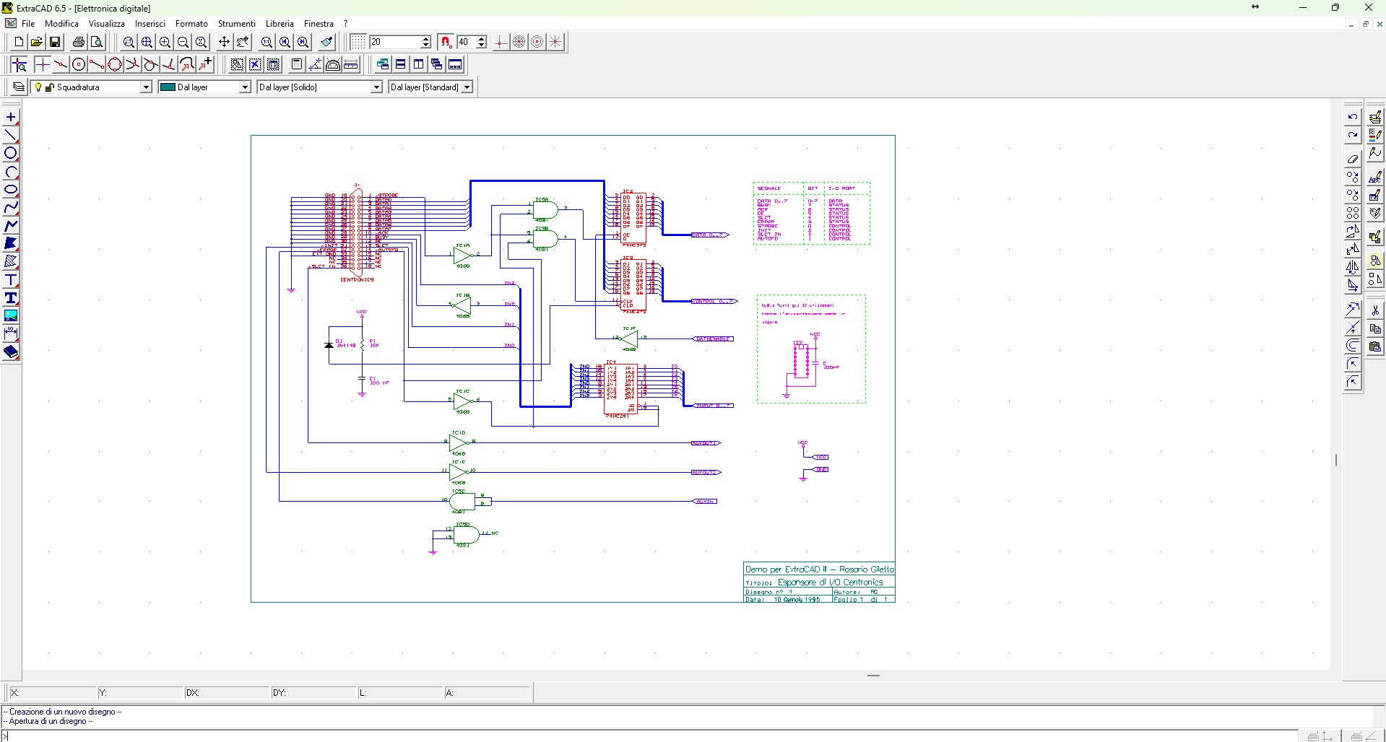Select the Dimension tool
The height and width of the screenshot is (742, 1386).
click(11, 333)
